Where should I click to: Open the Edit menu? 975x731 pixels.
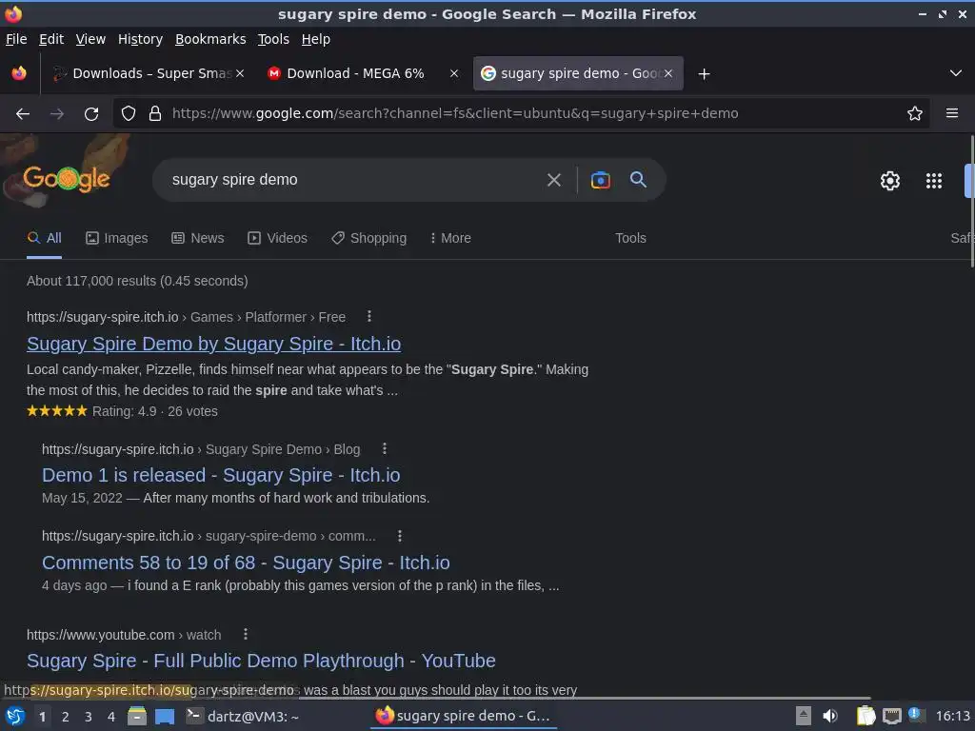[x=51, y=39]
